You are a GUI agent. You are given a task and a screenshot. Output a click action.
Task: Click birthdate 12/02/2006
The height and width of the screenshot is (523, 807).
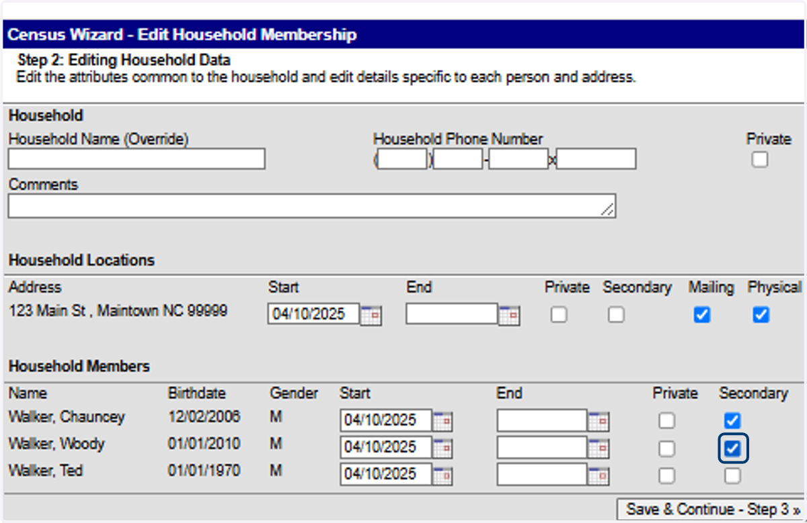204,417
